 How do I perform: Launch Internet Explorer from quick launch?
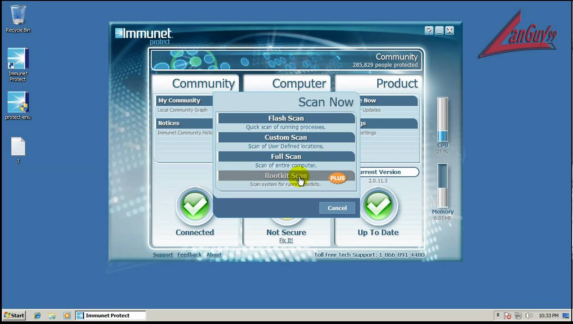(37, 315)
